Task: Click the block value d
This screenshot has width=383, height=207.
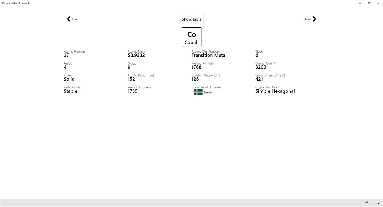Action: pyautogui.click(x=257, y=55)
